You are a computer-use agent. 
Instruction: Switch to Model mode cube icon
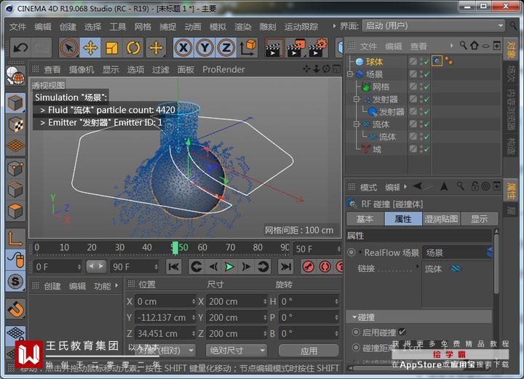[x=15, y=103]
